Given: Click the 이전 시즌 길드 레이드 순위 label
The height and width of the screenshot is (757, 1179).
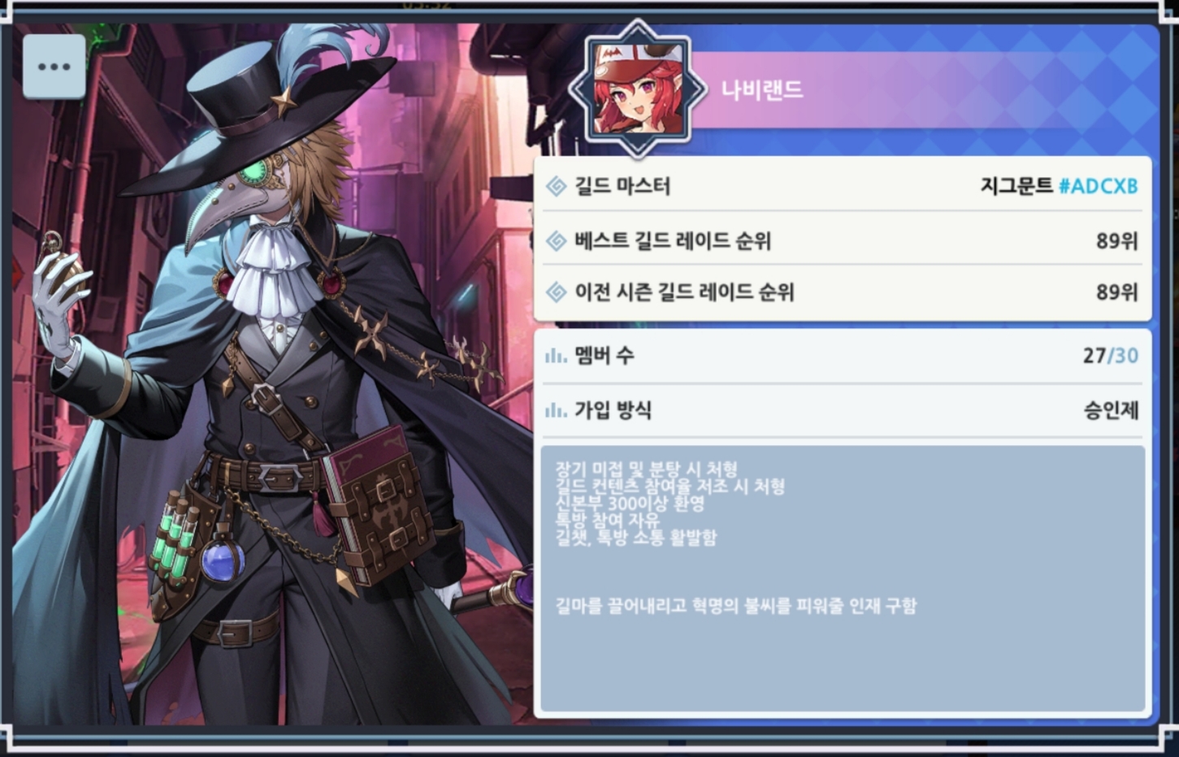Looking at the screenshot, I should tap(684, 292).
